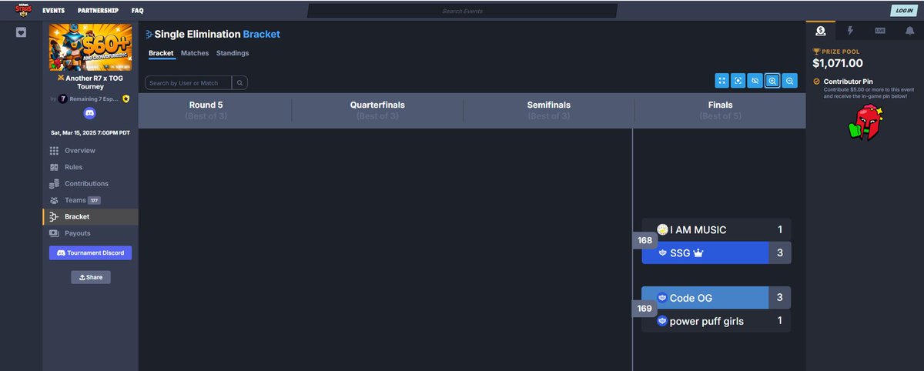Click the fullscreen bracket icon

[x=721, y=80]
